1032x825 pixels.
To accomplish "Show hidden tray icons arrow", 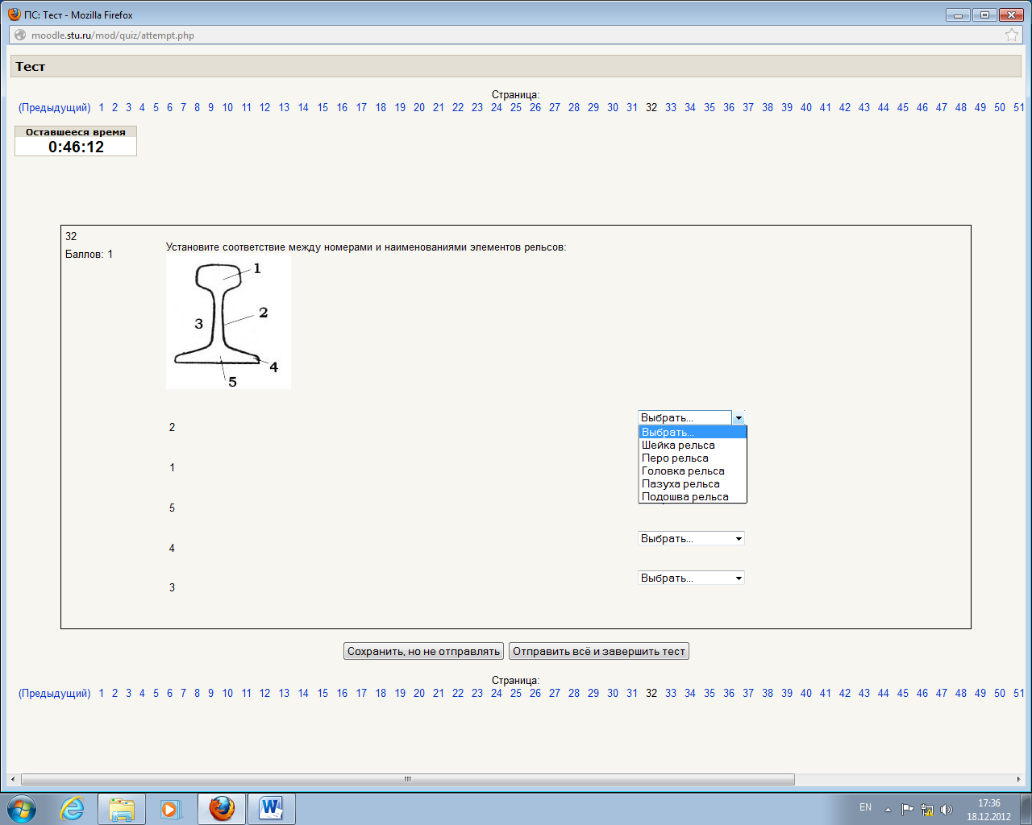I will tap(888, 810).
